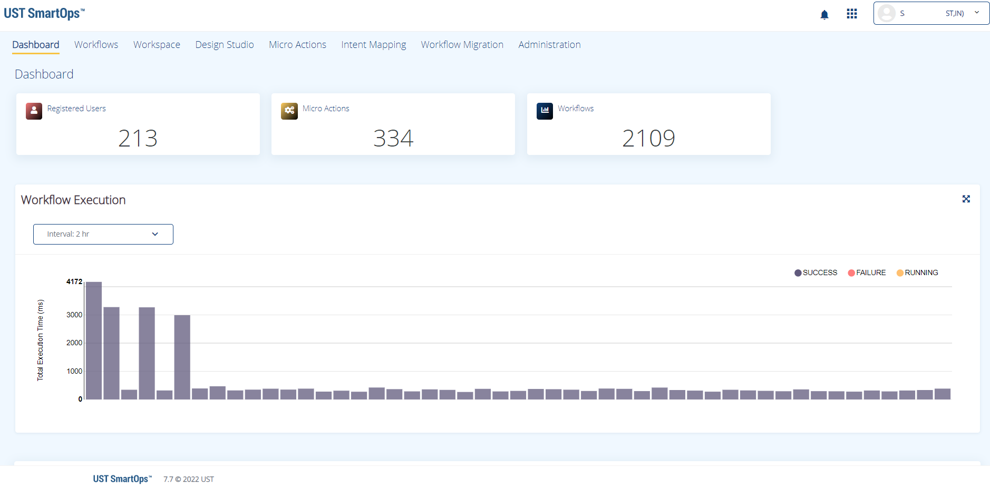Click the Dashboard page heading
990x487 pixels.
pos(44,74)
